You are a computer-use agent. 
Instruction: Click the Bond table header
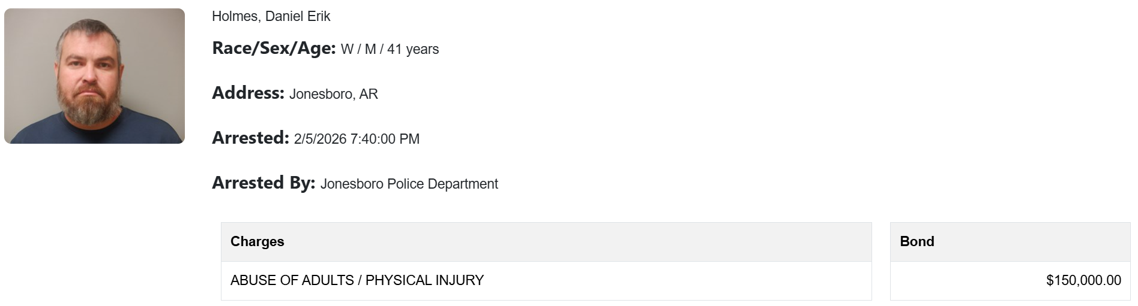tap(917, 241)
